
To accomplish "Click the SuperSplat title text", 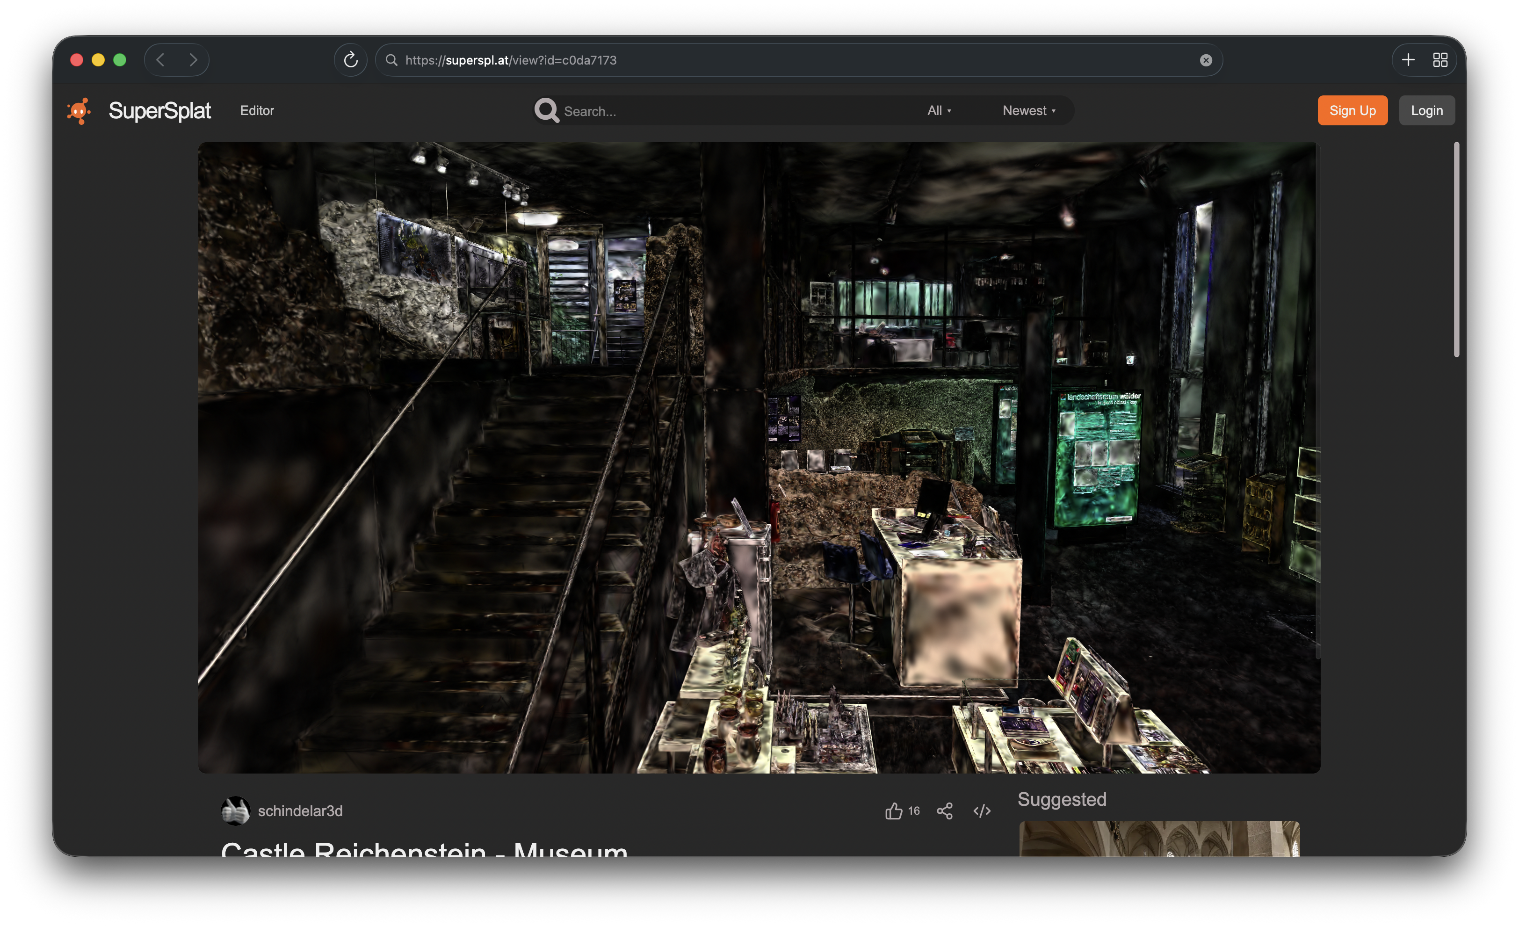I will (x=159, y=111).
